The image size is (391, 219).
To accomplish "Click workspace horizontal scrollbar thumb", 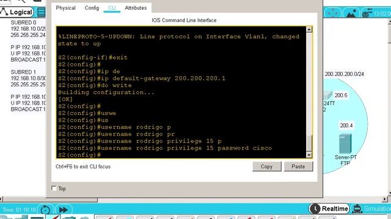I will (50, 200).
